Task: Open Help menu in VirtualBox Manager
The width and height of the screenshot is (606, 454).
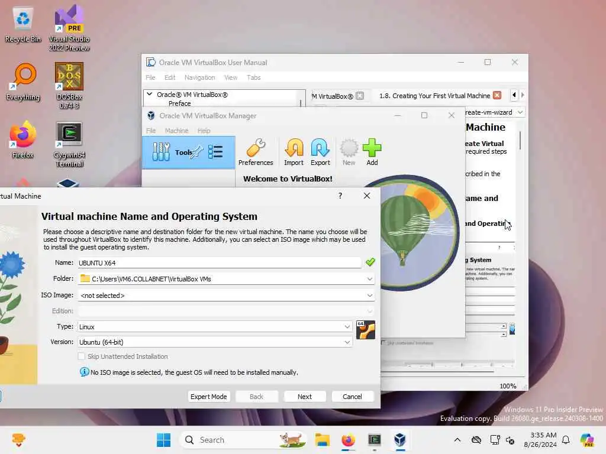Action: click(204, 131)
